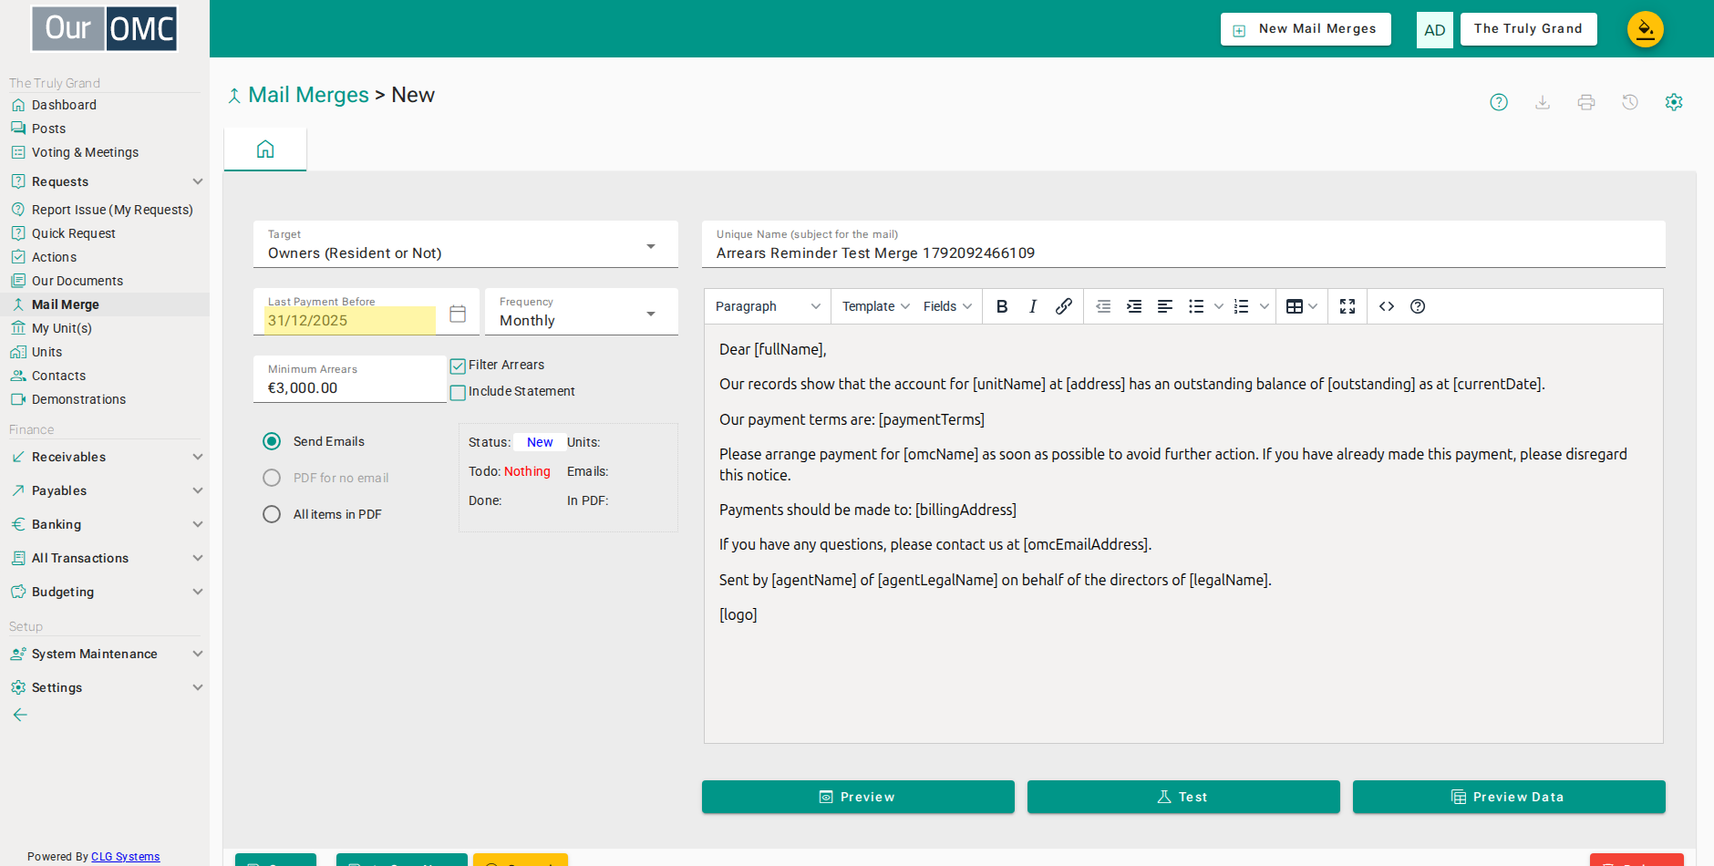Click the Test button
This screenshot has height=866, width=1714.
click(1183, 797)
